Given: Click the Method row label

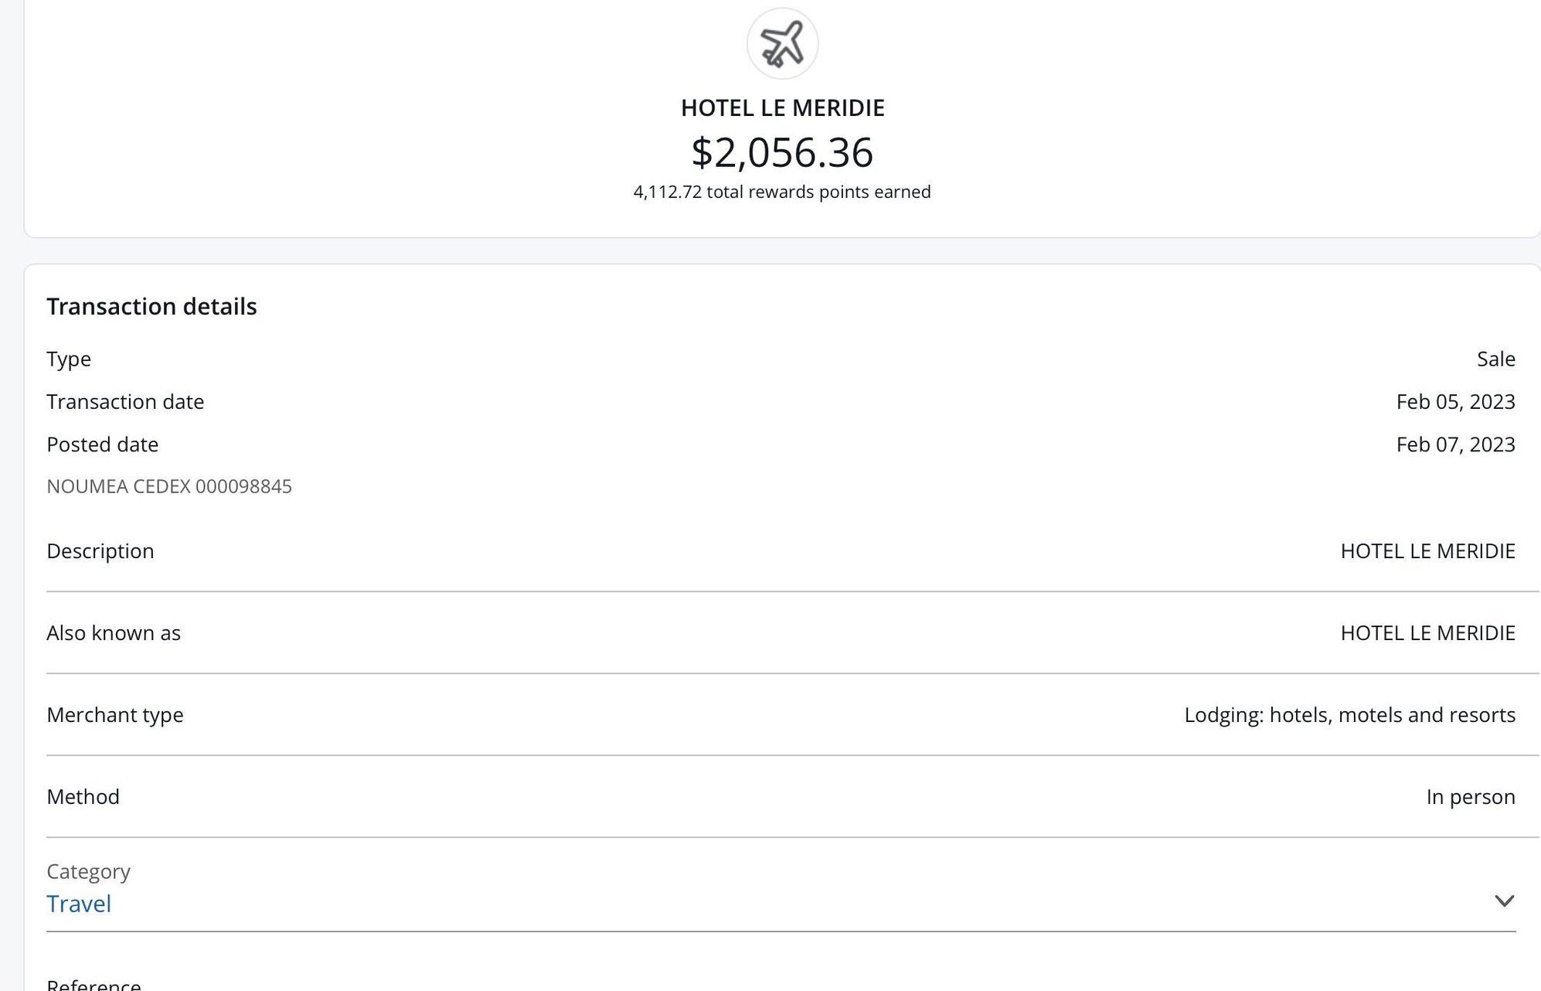Looking at the screenshot, I should pyautogui.click(x=83, y=796).
